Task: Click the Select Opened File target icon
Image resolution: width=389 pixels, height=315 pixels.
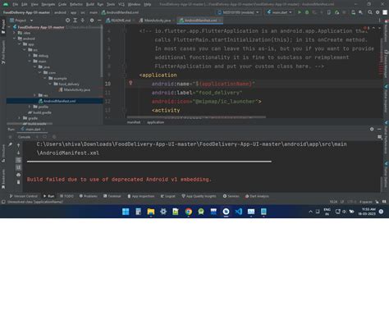Action: point(67,21)
